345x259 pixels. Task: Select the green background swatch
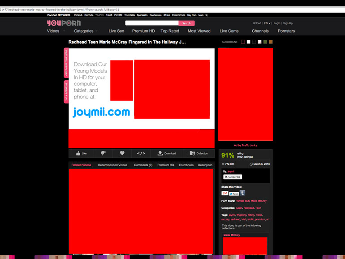tap(265, 42)
